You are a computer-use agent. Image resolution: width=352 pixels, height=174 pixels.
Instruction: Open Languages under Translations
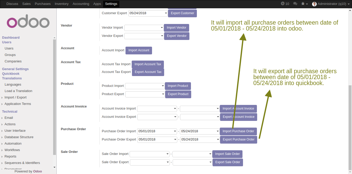13,85
